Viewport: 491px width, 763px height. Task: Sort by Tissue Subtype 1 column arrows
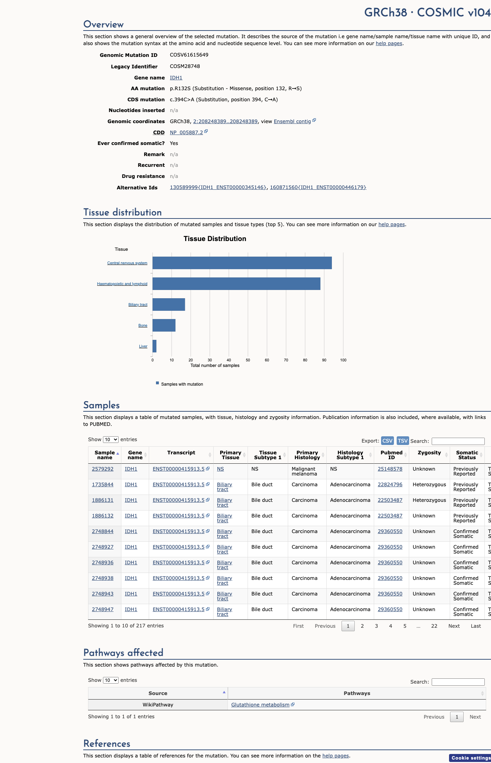tap(284, 455)
